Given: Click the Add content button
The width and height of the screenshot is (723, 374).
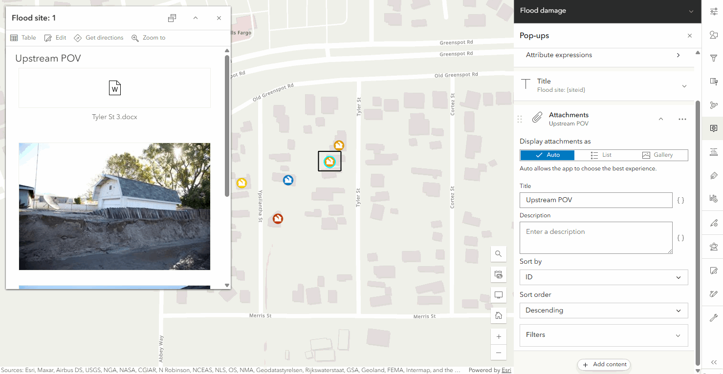Looking at the screenshot, I should pyautogui.click(x=604, y=365).
